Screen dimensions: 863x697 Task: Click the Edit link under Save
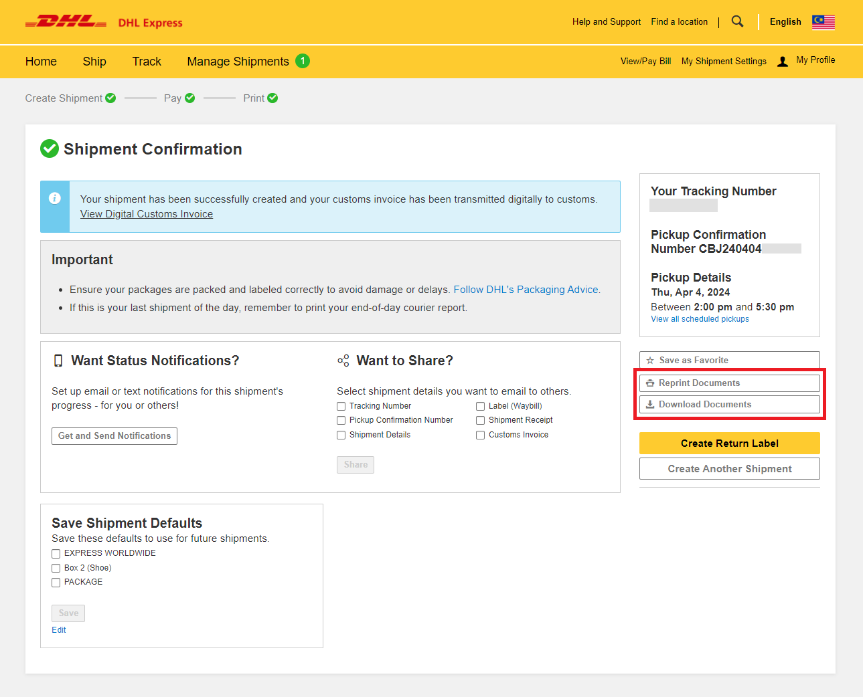(59, 630)
